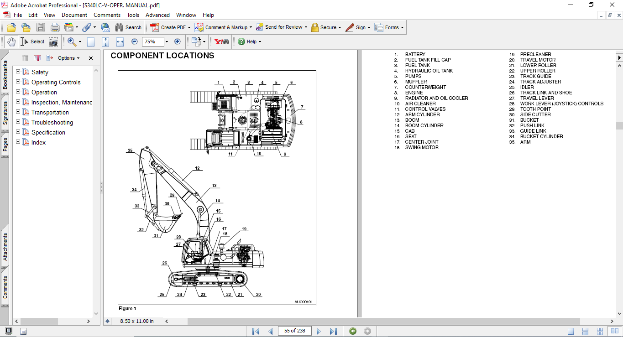
Task: Click the page number input field
Action: pyautogui.click(x=294, y=331)
